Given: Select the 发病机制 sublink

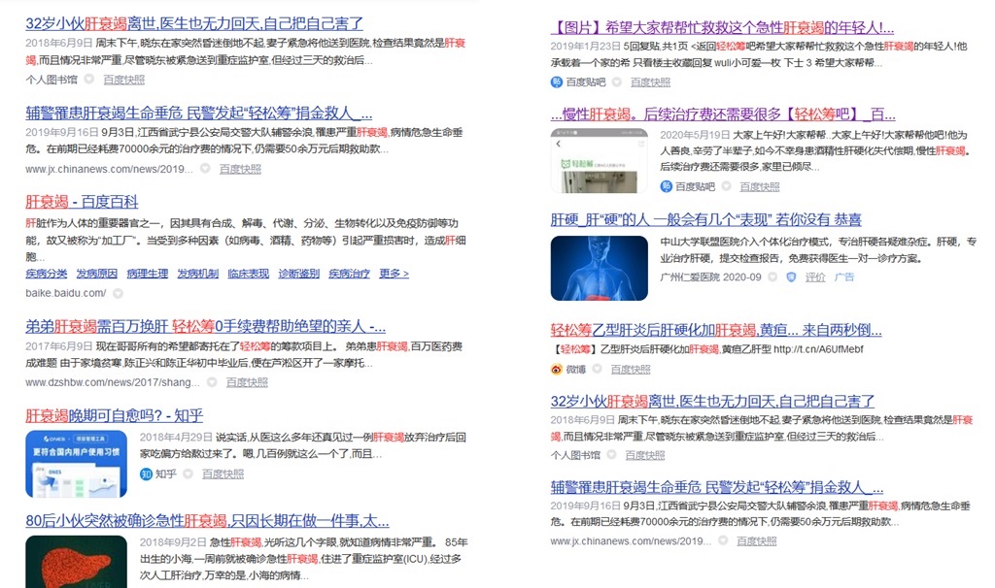Looking at the screenshot, I should 197,274.
